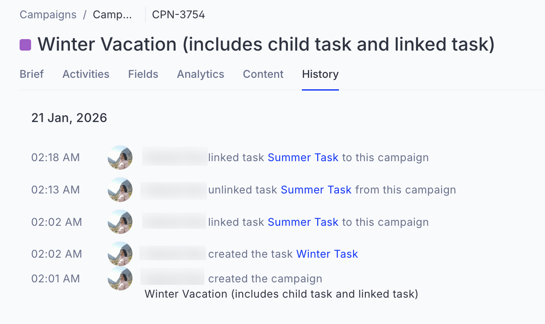The height and width of the screenshot is (324, 545).
Task: Click the avatar next to the 02:13 AM entry
Action: [x=120, y=190]
